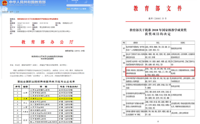Select row 115 in the awards table
The width and height of the screenshot is (200, 124).
point(158,113)
